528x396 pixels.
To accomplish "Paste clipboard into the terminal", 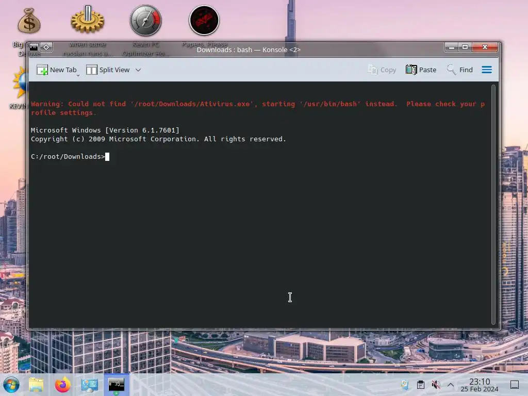I will pos(421,70).
